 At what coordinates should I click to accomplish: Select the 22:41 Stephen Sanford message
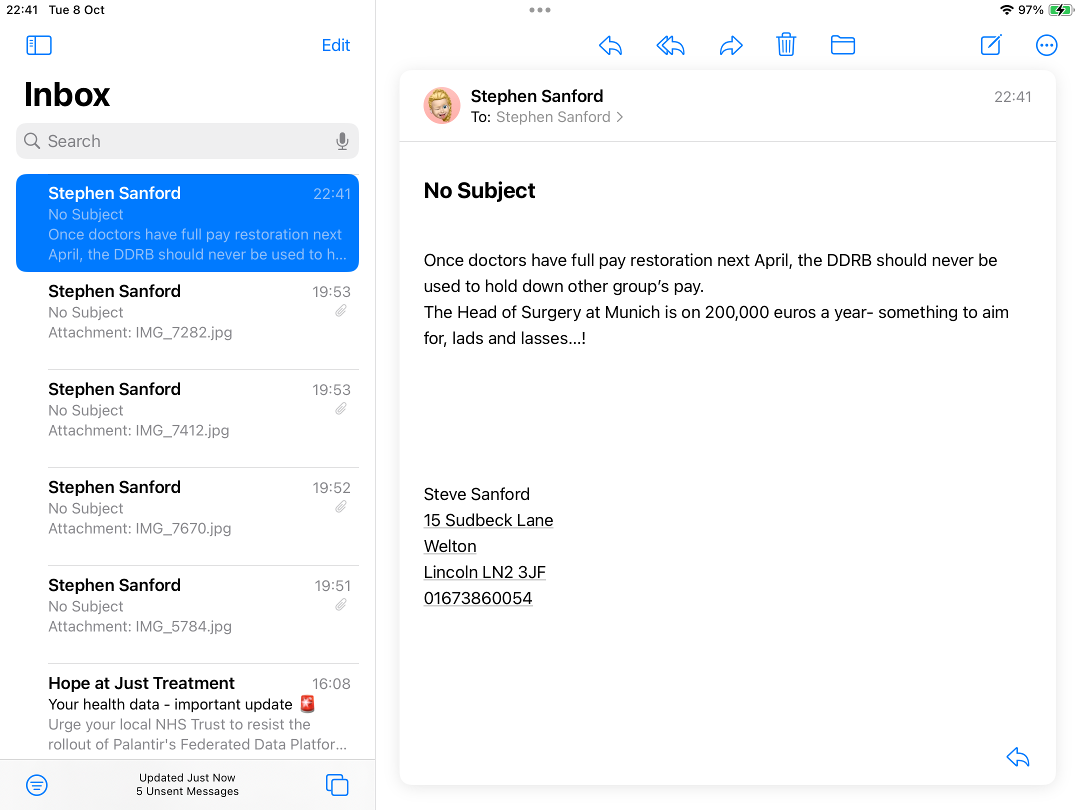pyautogui.click(x=187, y=223)
